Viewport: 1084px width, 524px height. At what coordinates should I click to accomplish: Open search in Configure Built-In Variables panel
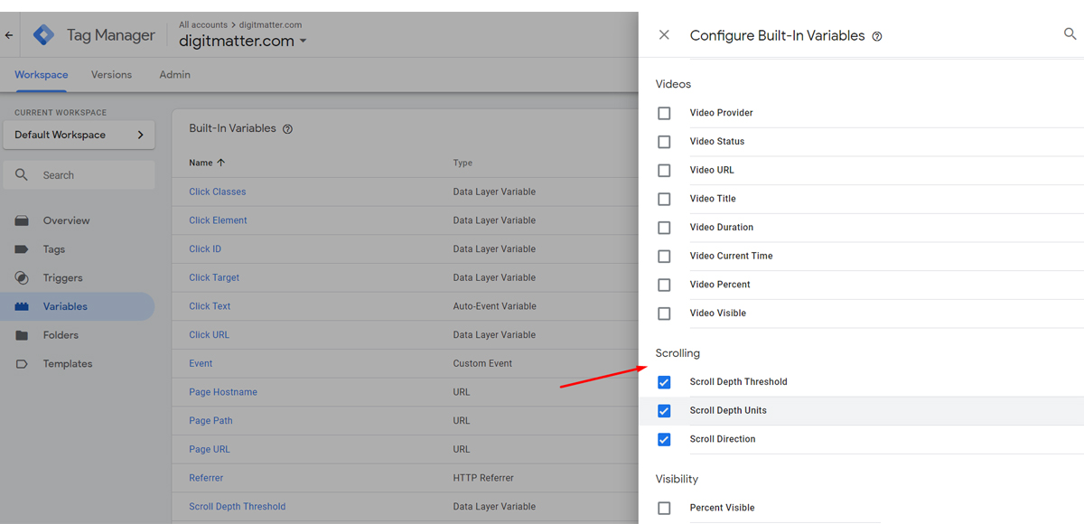tap(1070, 34)
